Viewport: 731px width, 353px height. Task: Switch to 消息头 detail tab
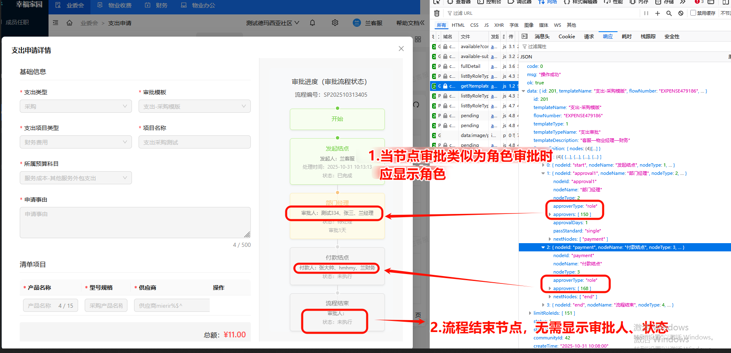542,36
